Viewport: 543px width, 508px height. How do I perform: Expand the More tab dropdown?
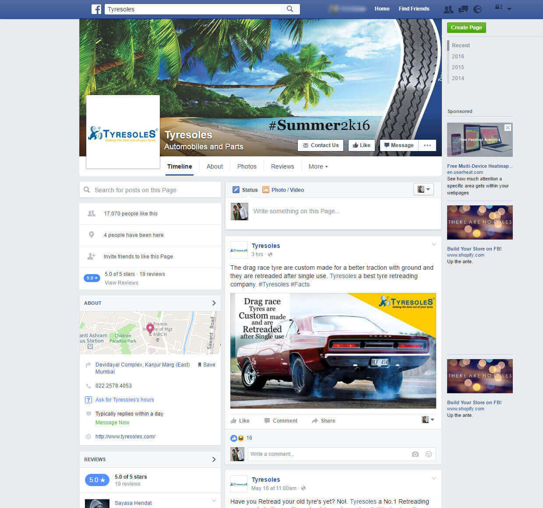click(x=318, y=166)
